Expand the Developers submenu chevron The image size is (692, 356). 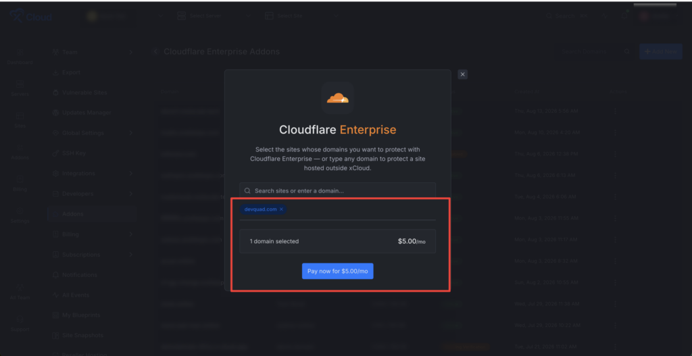[x=130, y=194]
